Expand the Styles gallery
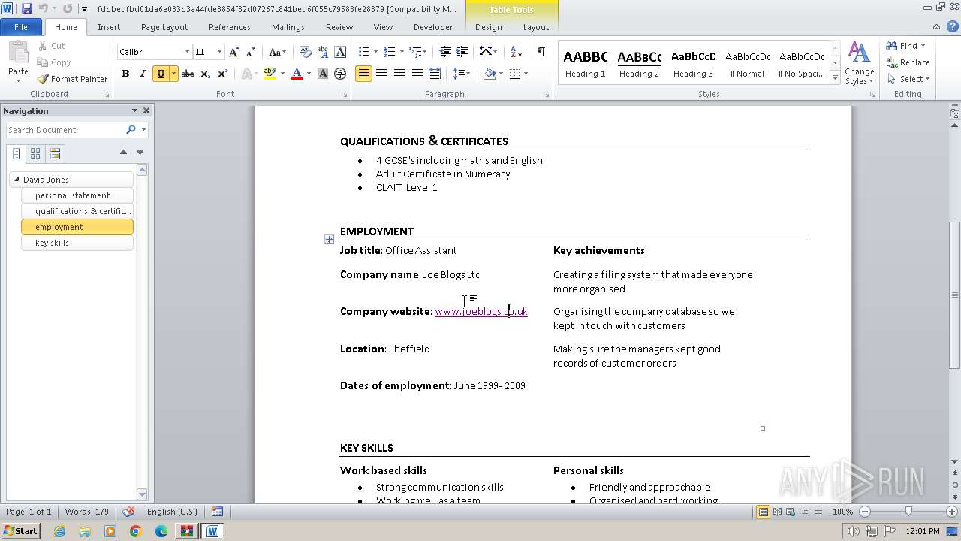Viewport: 961px width, 541px height. (x=835, y=77)
